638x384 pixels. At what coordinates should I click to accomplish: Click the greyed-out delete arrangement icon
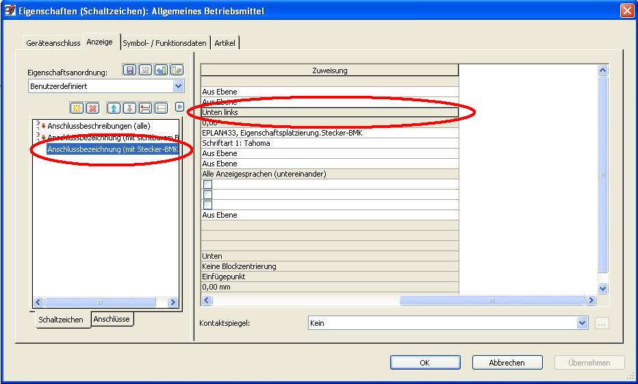click(145, 70)
